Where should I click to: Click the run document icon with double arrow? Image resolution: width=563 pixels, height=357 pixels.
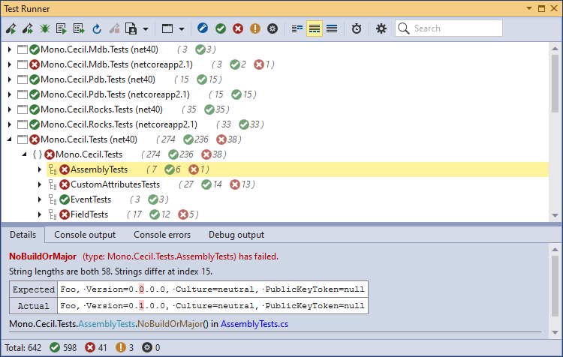click(79, 28)
